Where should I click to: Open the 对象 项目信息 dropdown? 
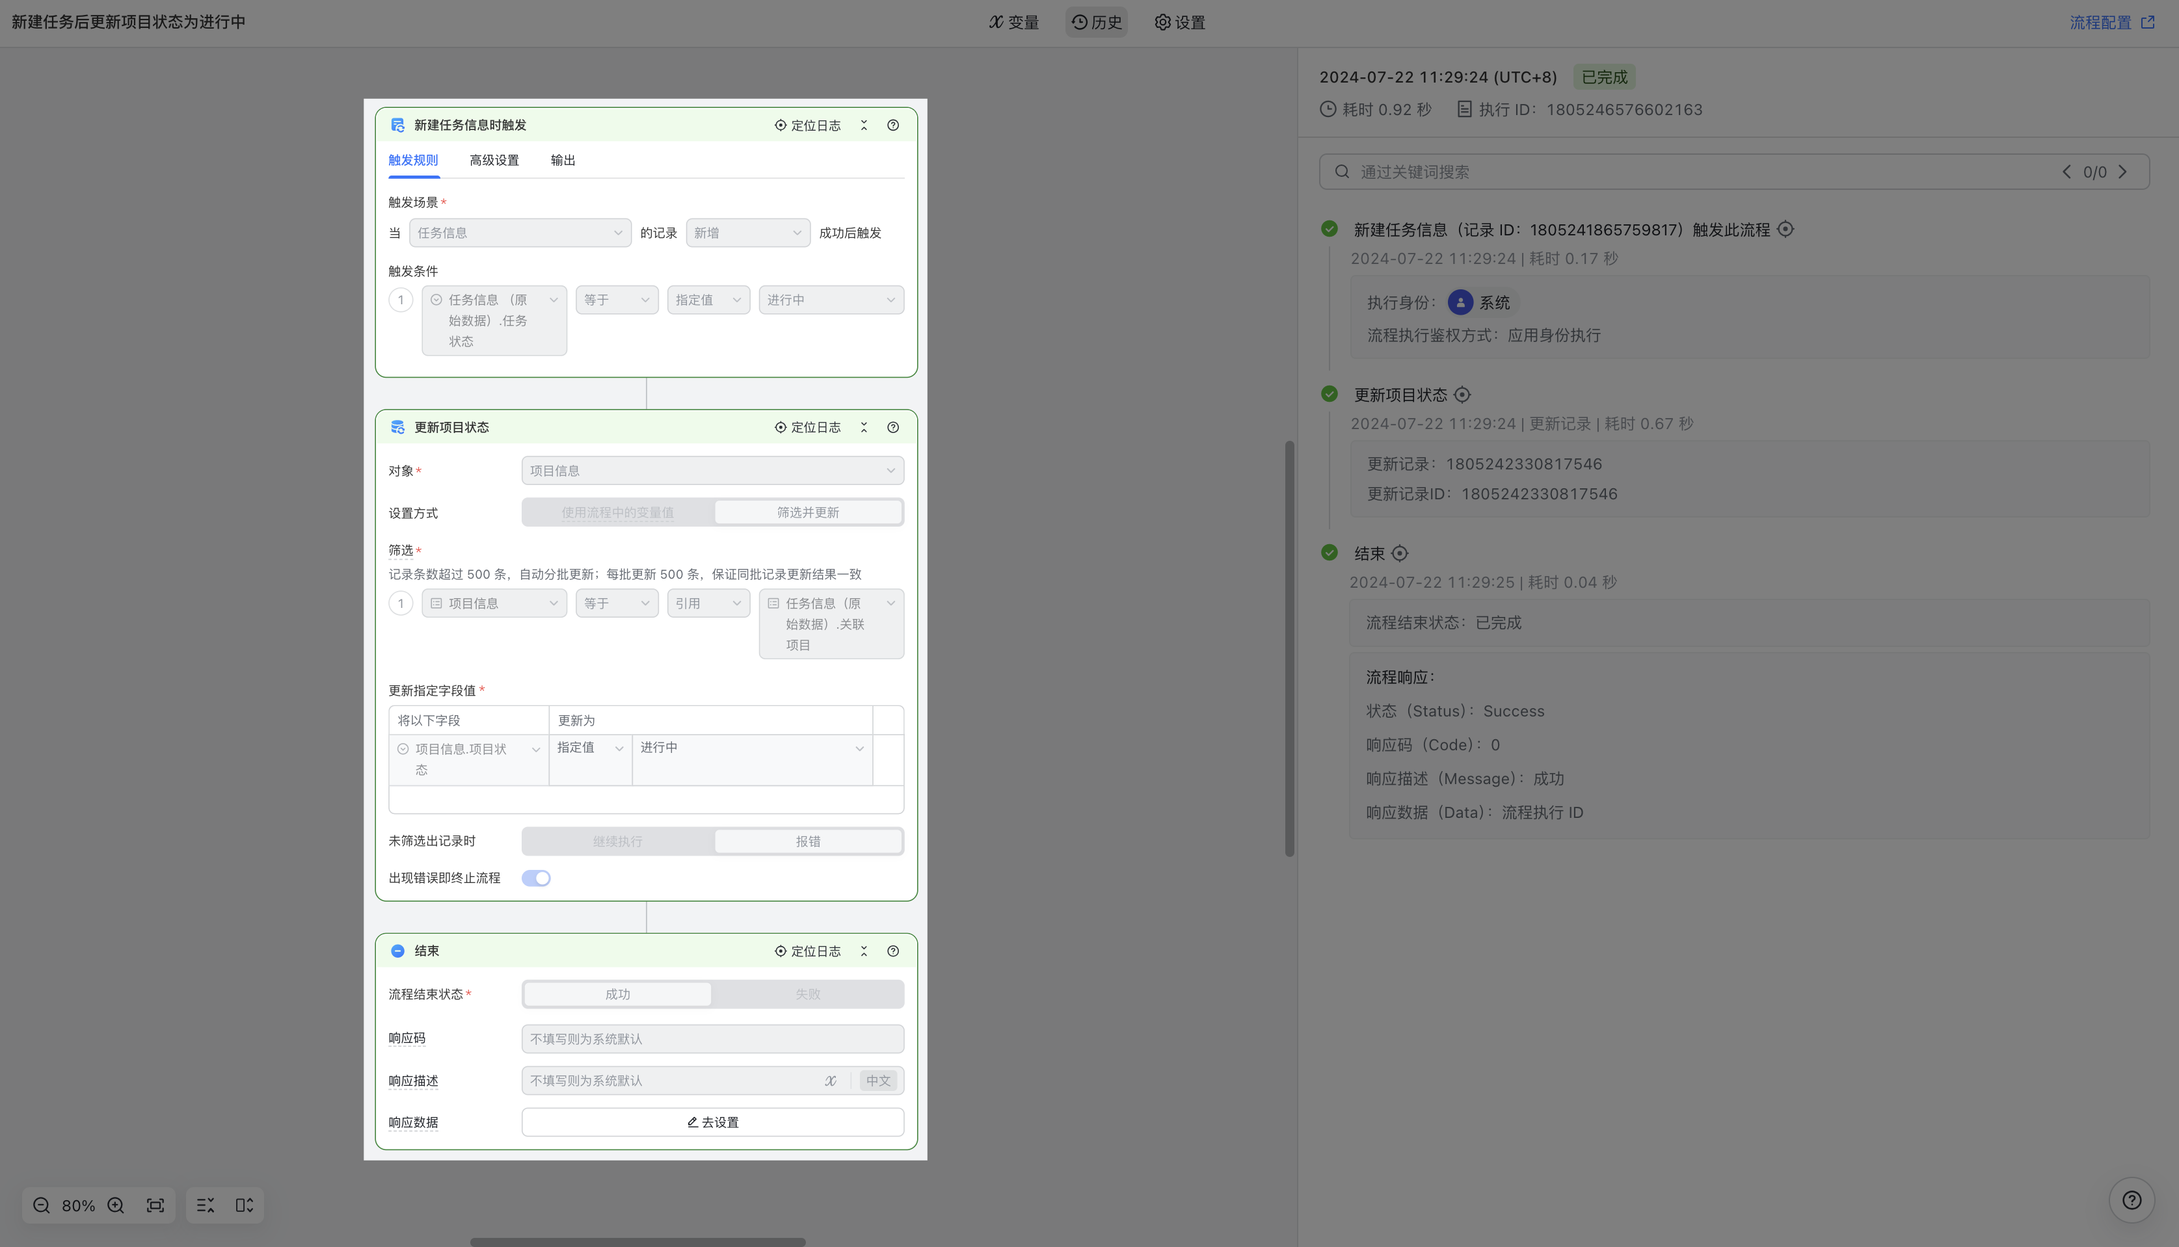click(712, 470)
